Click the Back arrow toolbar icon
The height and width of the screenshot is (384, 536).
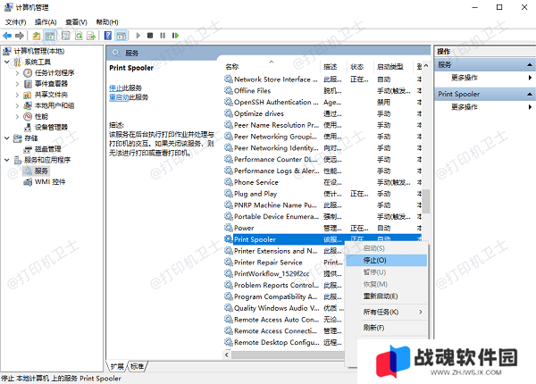(x=7, y=36)
